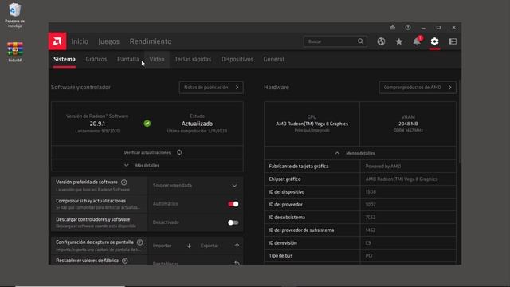Click the Restablecer reset arrow icon
This screenshot has height=287, width=510.
click(x=237, y=263)
